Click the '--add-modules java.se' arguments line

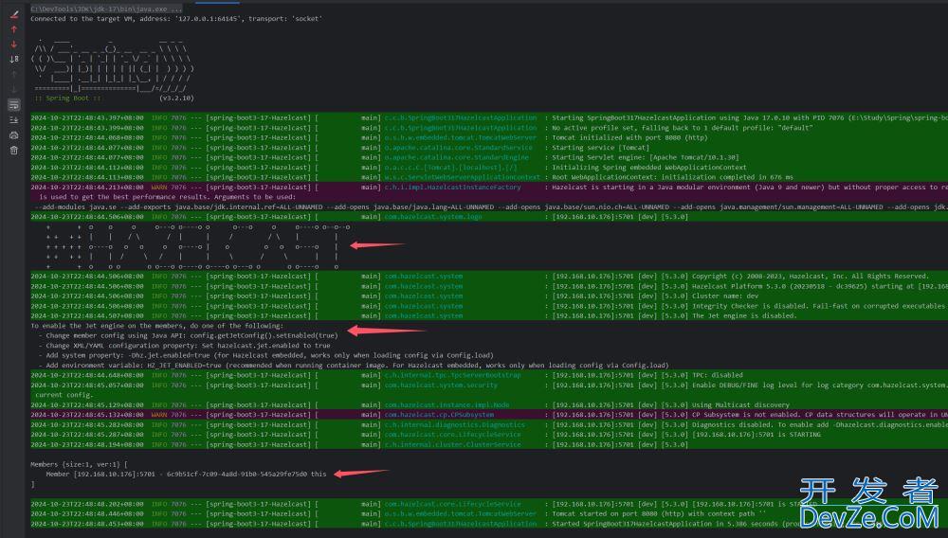click(x=489, y=207)
